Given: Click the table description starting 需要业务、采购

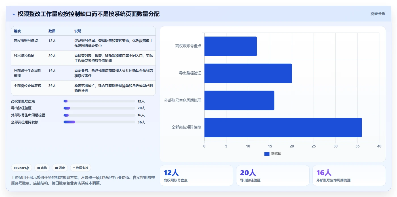Looking at the screenshot, I should coord(114,73).
